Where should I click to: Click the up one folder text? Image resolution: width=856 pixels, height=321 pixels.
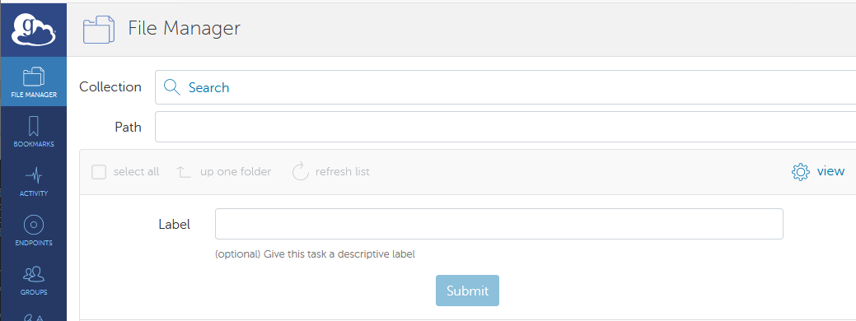pyautogui.click(x=236, y=172)
